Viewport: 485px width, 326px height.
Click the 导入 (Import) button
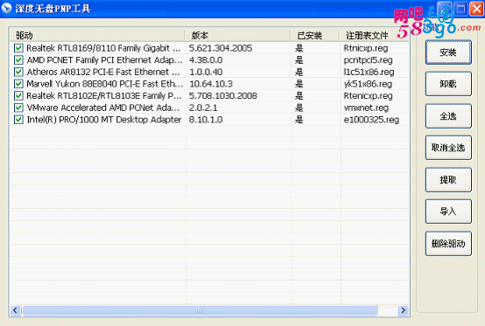pos(448,212)
